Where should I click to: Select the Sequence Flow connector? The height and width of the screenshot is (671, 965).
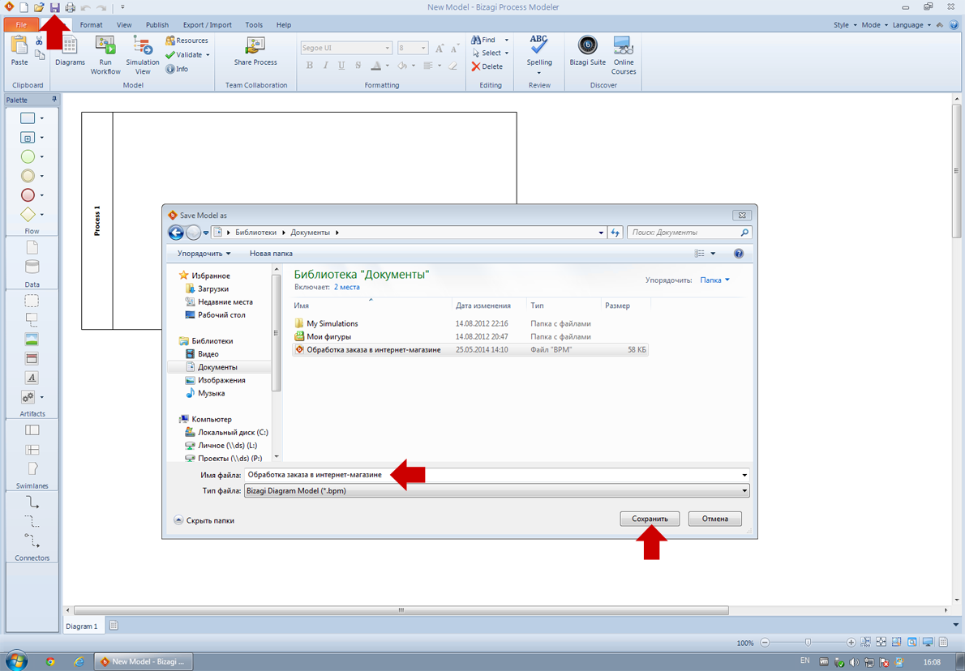click(32, 502)
